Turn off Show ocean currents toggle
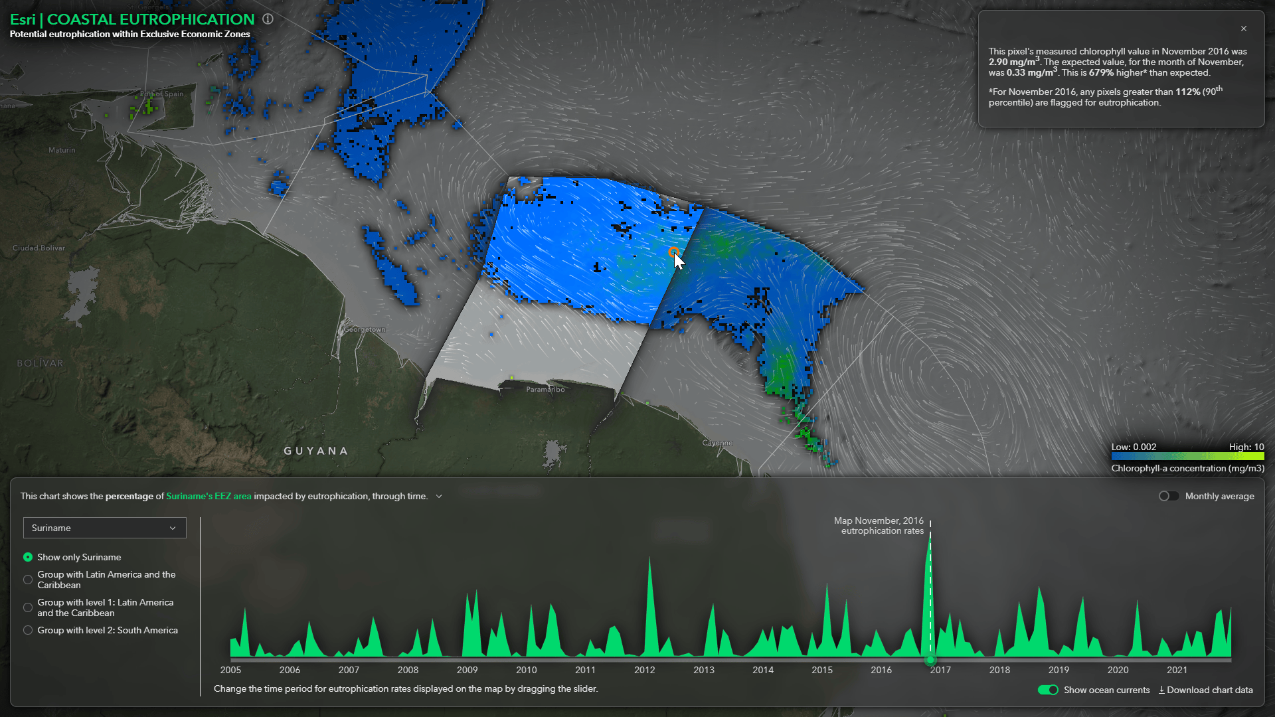 [x=1048, y=690]
